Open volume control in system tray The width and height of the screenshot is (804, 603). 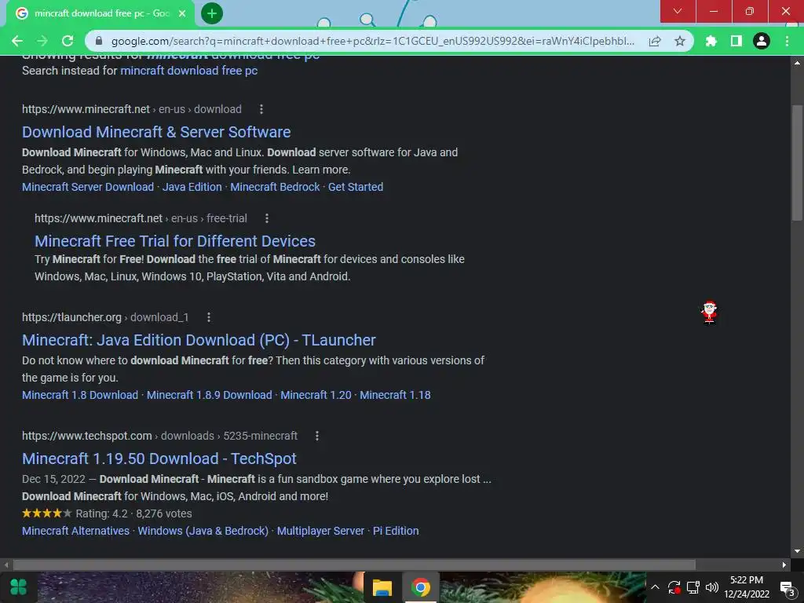click(711, 587)
